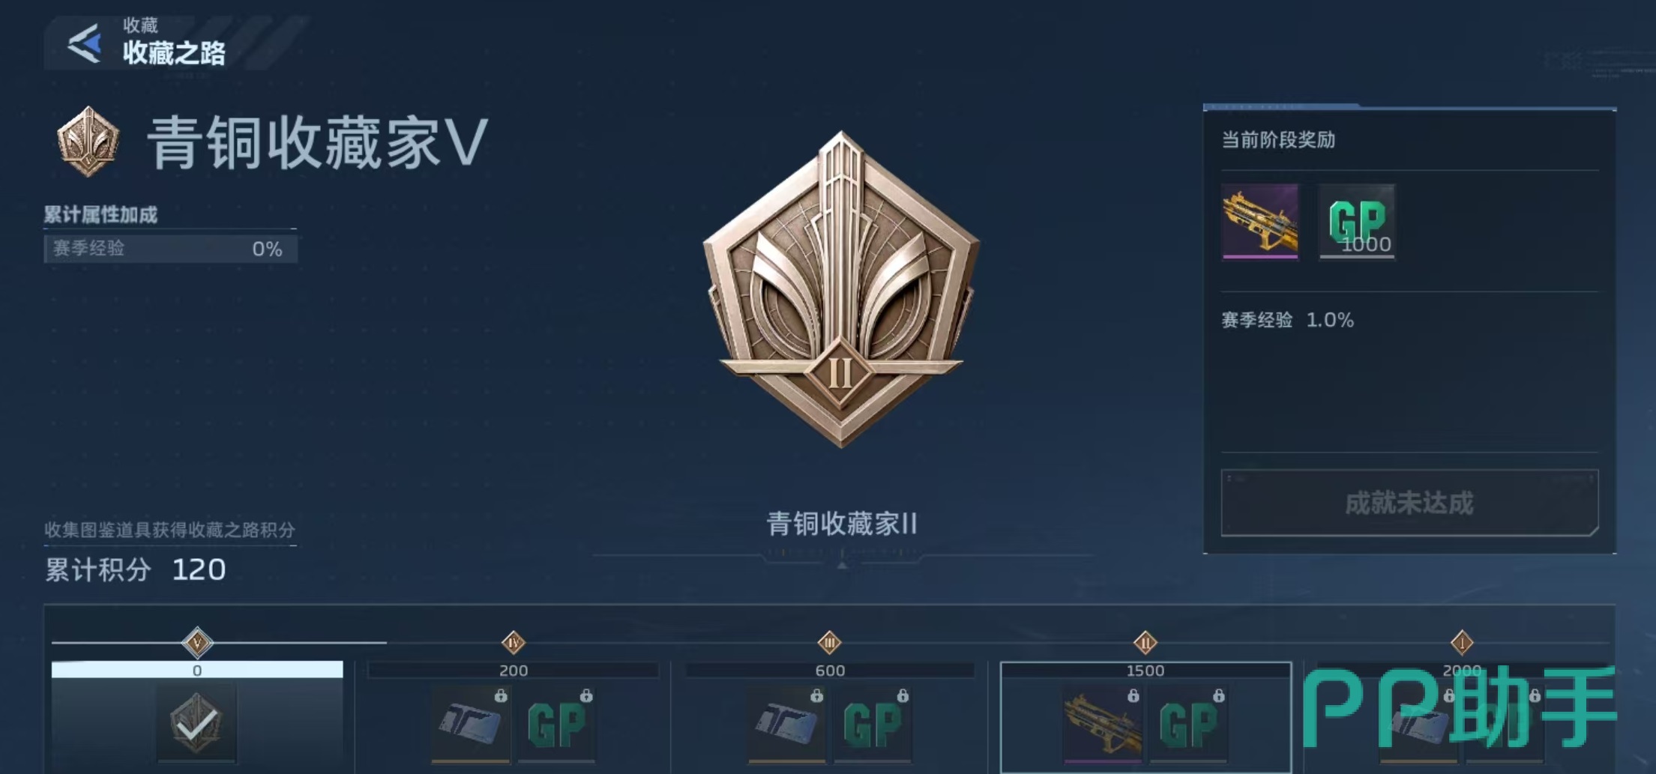The width and height of the screenshot is (1656, 774).
Task: Select the tier V milestone marker
Action: pyautogui.click(x=197, y=642)
